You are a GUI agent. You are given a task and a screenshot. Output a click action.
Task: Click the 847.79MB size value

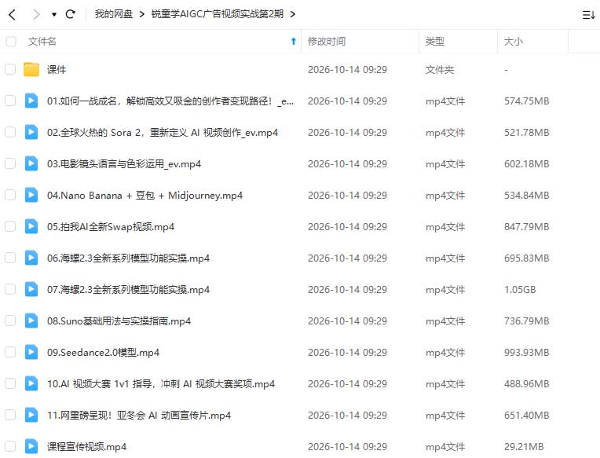click(526, 226)
